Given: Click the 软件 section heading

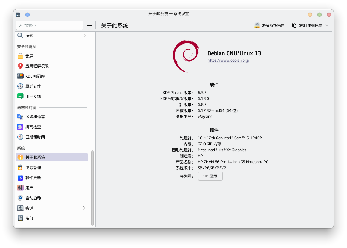Looking at the screenshot, I should pos(214,85).
